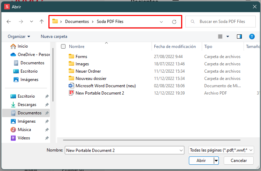Screen dimensions: 261x171
Task: Click the file list horizontal scrollbar
Action: point(152,140)
